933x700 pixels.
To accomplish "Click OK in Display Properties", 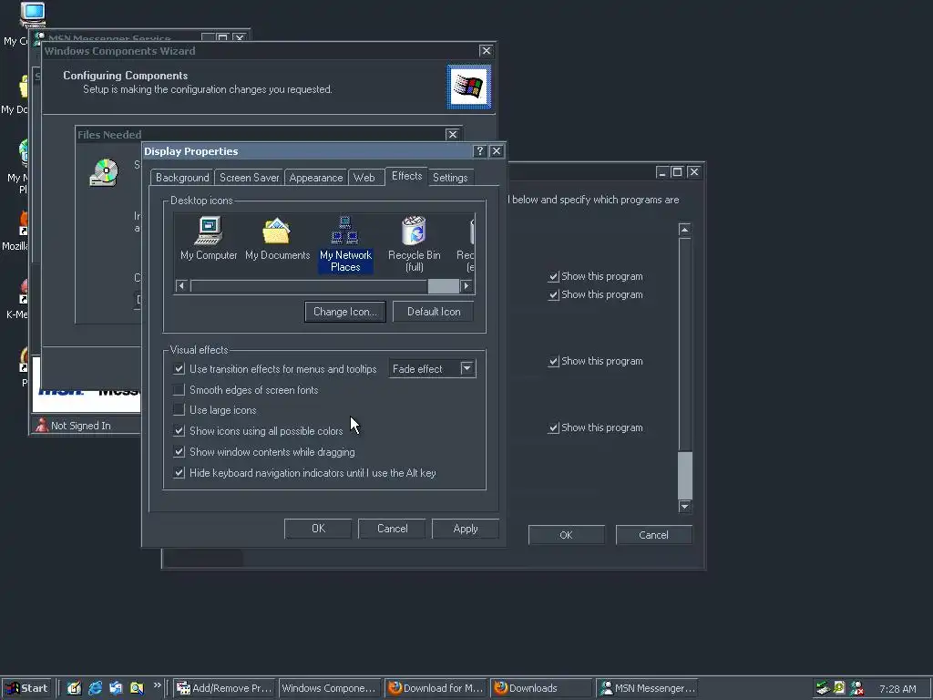I will pos(318,529).
